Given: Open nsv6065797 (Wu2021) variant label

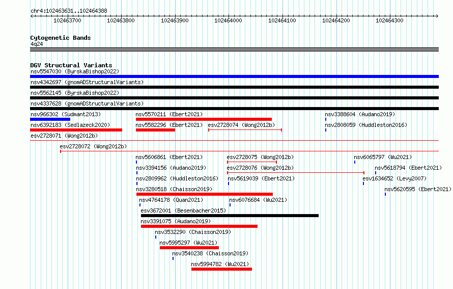Looking at the screenshot, I should 383,157.
